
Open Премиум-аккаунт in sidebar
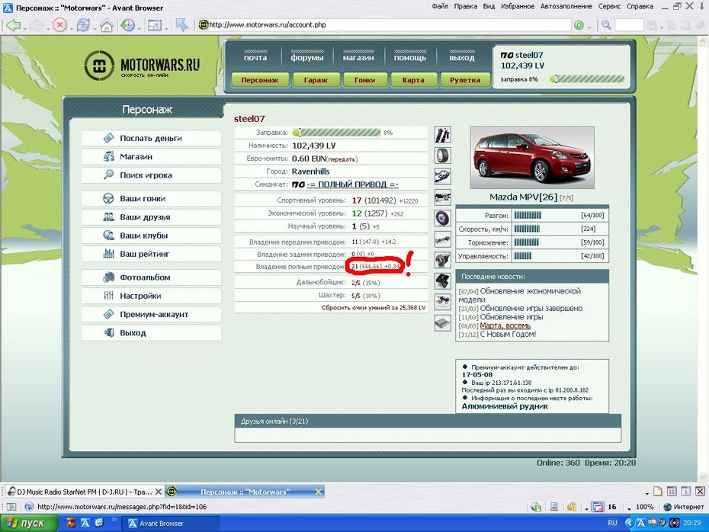pyautogui.click(x=151, y=315)
